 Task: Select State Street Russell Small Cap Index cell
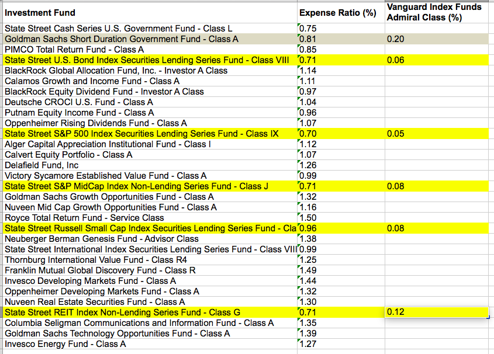(x=150, y=228)
